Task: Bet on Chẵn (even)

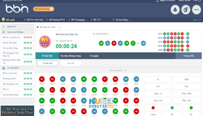Action: (186, 79)
